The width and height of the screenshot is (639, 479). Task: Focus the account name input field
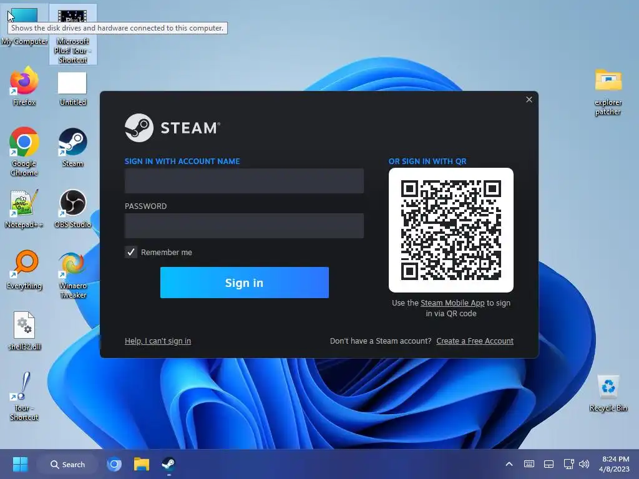click(244, 181)
